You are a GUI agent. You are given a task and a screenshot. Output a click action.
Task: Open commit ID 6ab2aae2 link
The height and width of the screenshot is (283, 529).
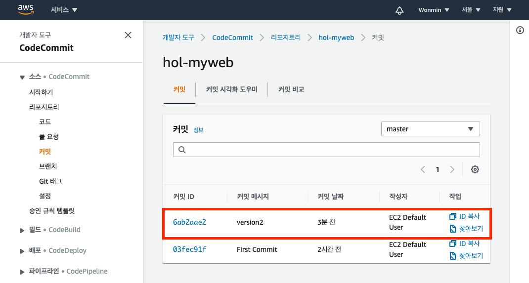click(x=190, y=222)
